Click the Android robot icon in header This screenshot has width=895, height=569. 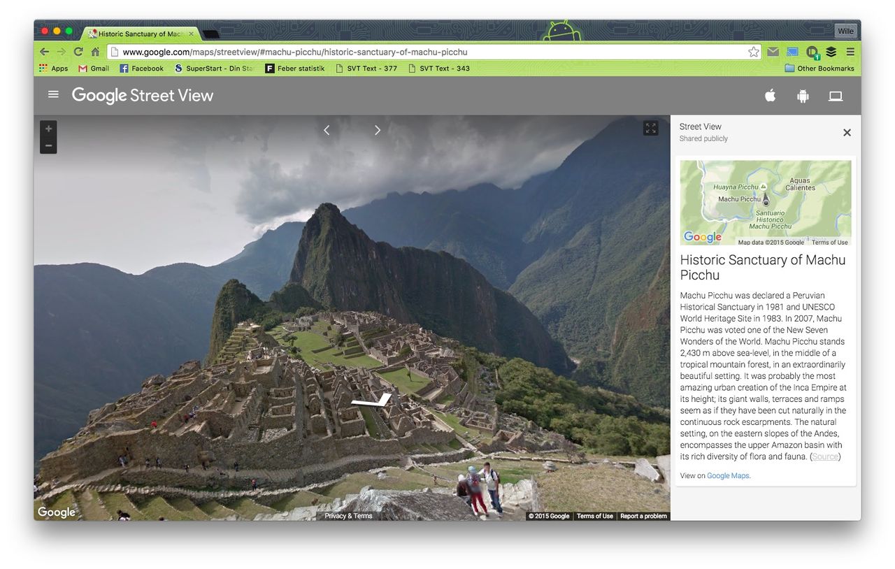(803, 96)
